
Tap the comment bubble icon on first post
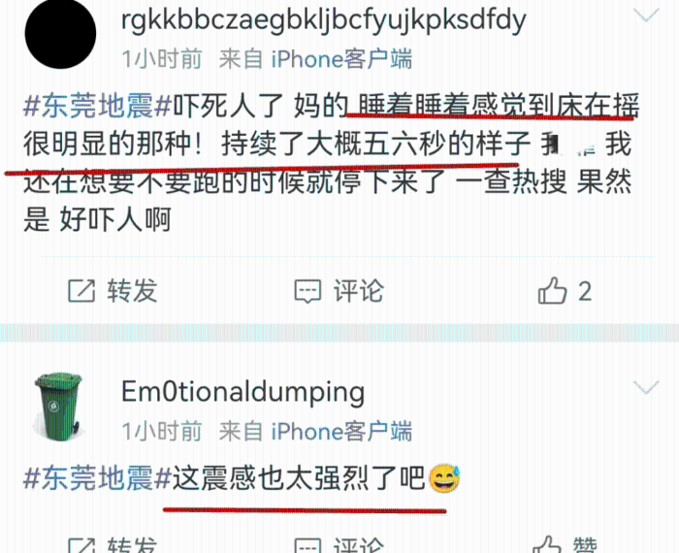(x=307, y=291)
